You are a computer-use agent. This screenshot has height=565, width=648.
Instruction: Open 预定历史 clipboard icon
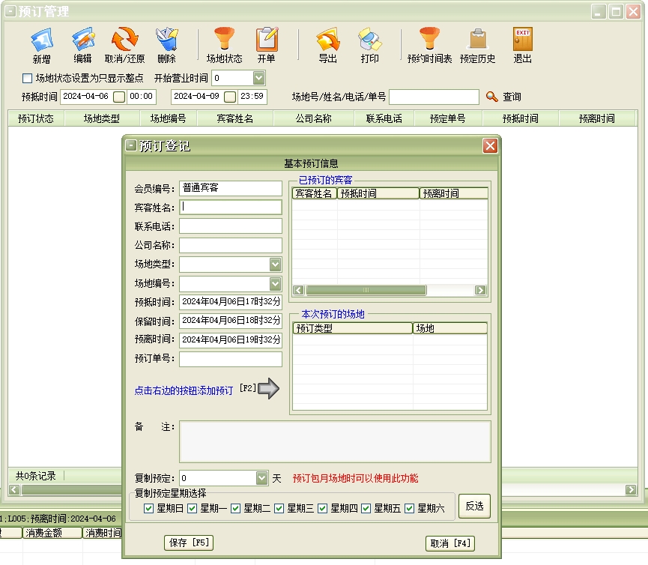coord(477,40)
